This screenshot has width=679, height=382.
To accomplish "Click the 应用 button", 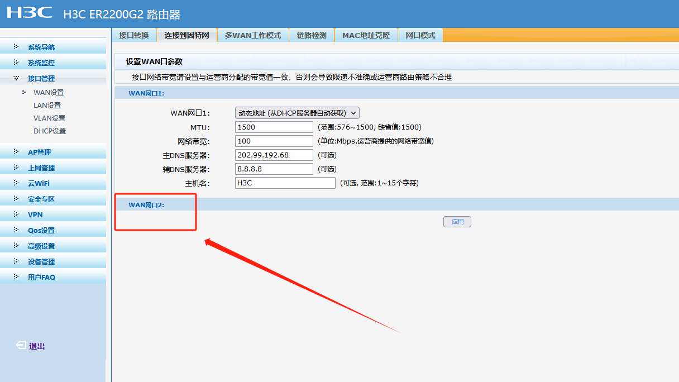I will pos(457,222).
